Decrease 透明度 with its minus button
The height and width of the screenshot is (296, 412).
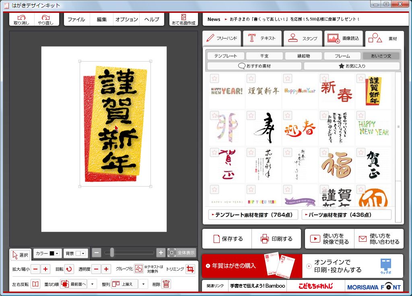tap(96, 269)
